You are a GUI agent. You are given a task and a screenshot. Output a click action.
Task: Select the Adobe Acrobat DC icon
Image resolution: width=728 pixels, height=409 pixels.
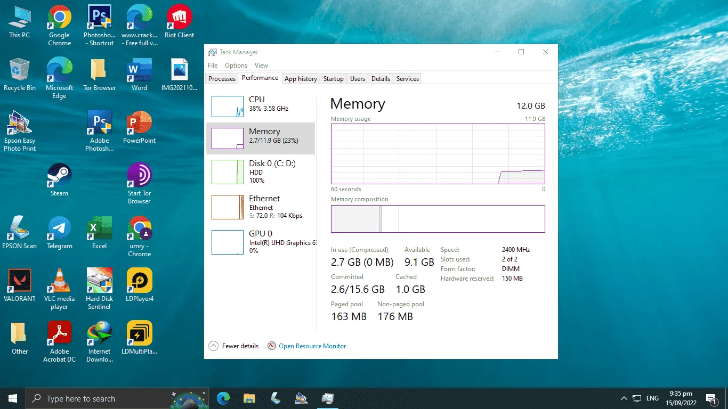[60, 342]
